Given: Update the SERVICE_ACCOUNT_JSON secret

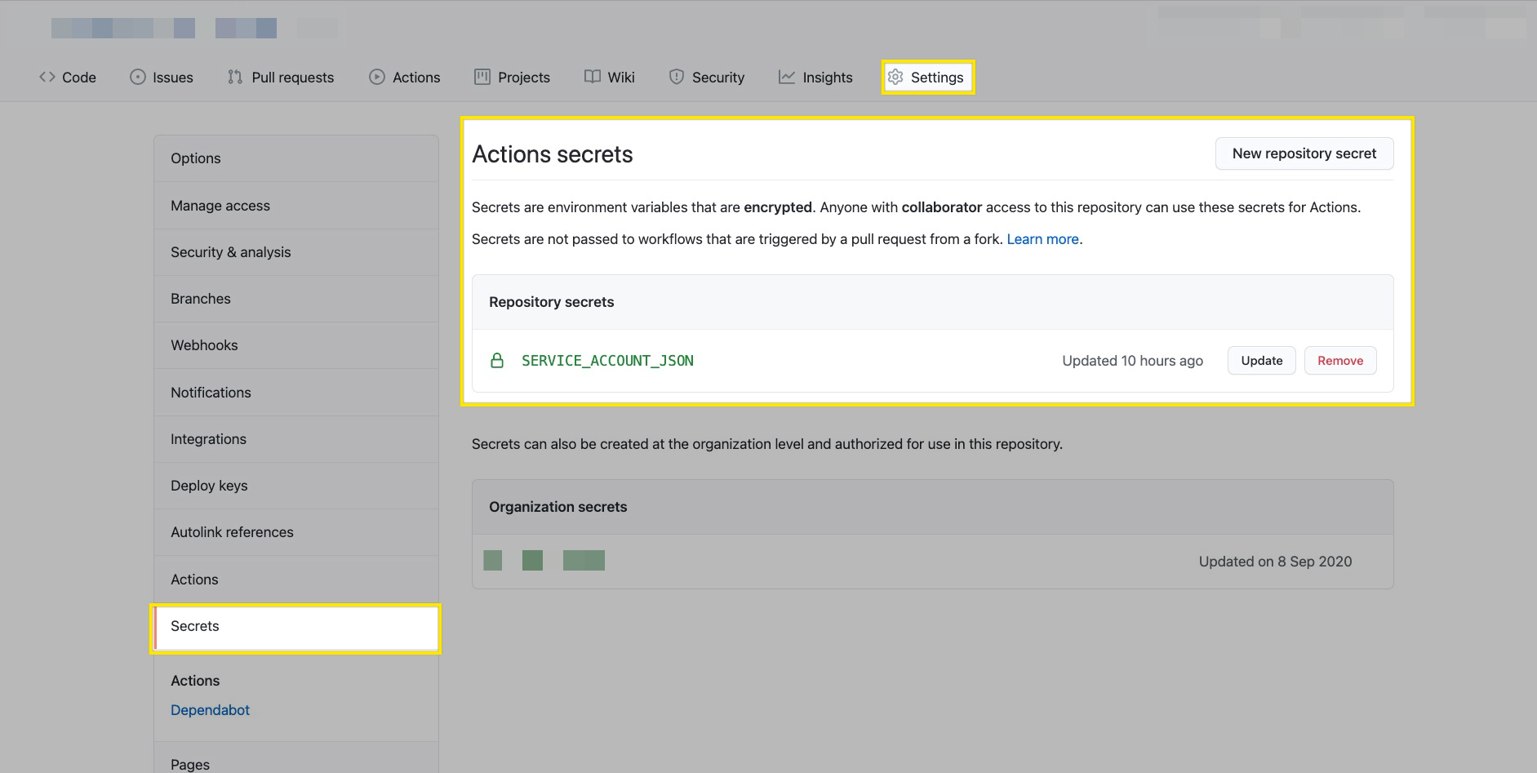Looking at the screenshot, I should (1261, 360).
